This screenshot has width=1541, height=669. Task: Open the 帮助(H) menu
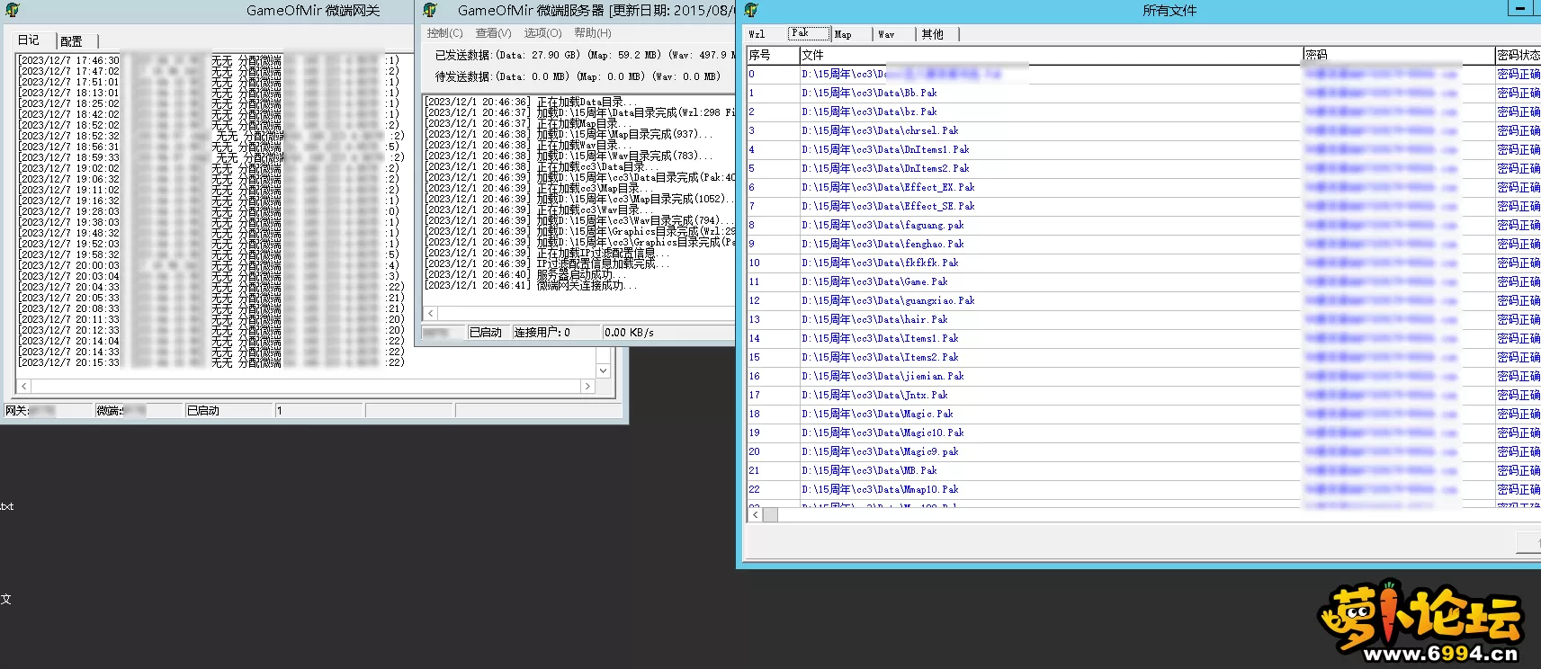(593, 33)
